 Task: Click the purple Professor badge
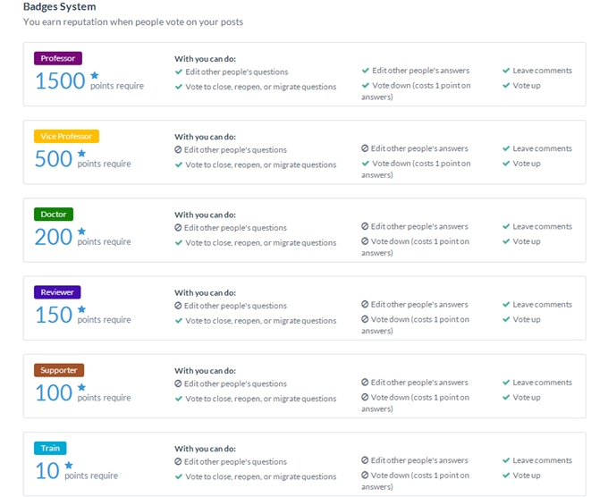pos(58,58)
